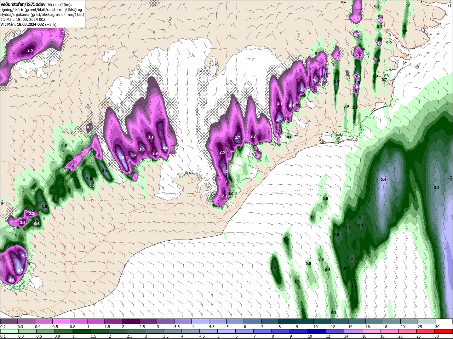Click the violet swatch at 14 in rain legend
Viewport: 453px width, 339px height.
click(353, 332)
